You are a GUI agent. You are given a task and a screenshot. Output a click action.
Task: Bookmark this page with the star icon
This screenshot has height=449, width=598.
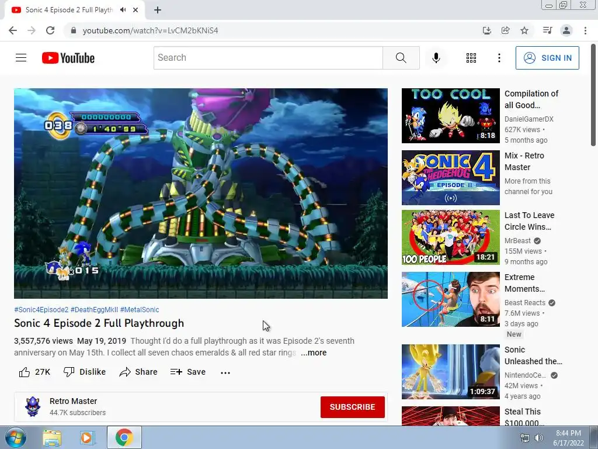524,30
